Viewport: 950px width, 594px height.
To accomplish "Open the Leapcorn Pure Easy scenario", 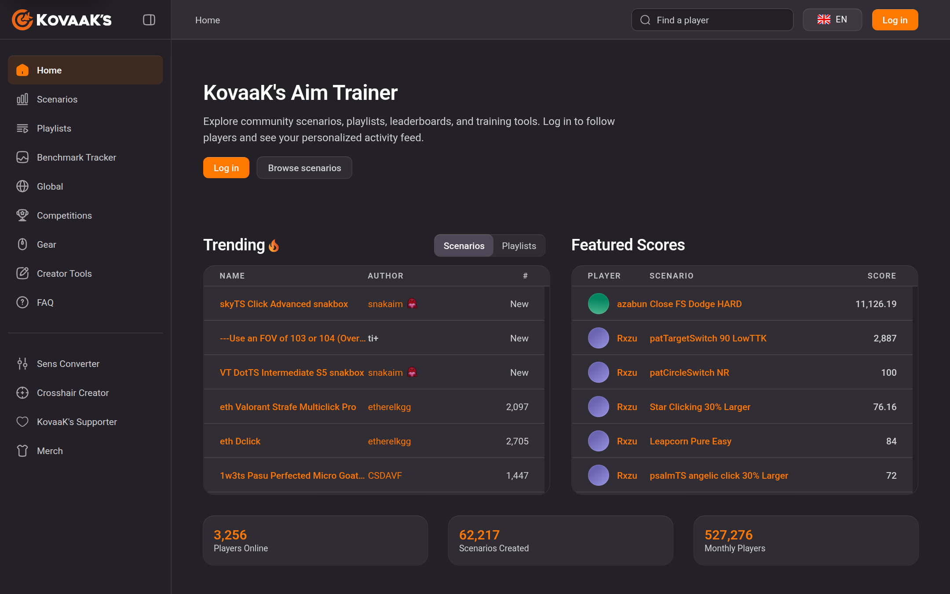I will (x=691, y=441).
